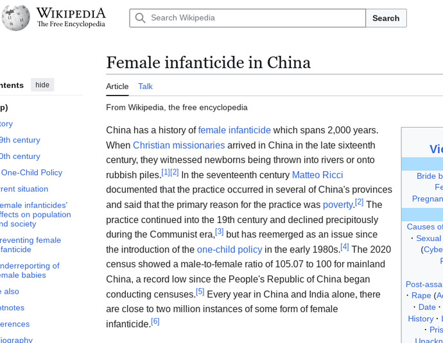Focus the Search Wikipedia input field
The width and height of the screenshot is (443, 343).
click(x=247, y=18)
